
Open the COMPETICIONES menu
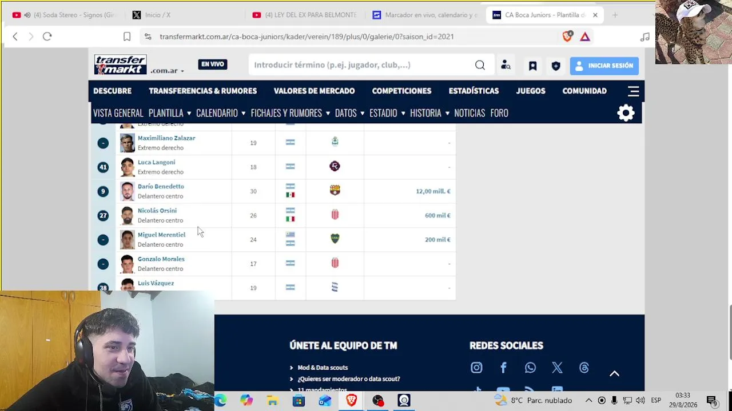401,91
